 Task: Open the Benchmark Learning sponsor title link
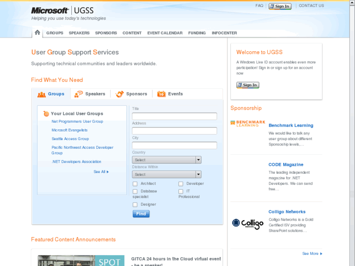(291, 125)
